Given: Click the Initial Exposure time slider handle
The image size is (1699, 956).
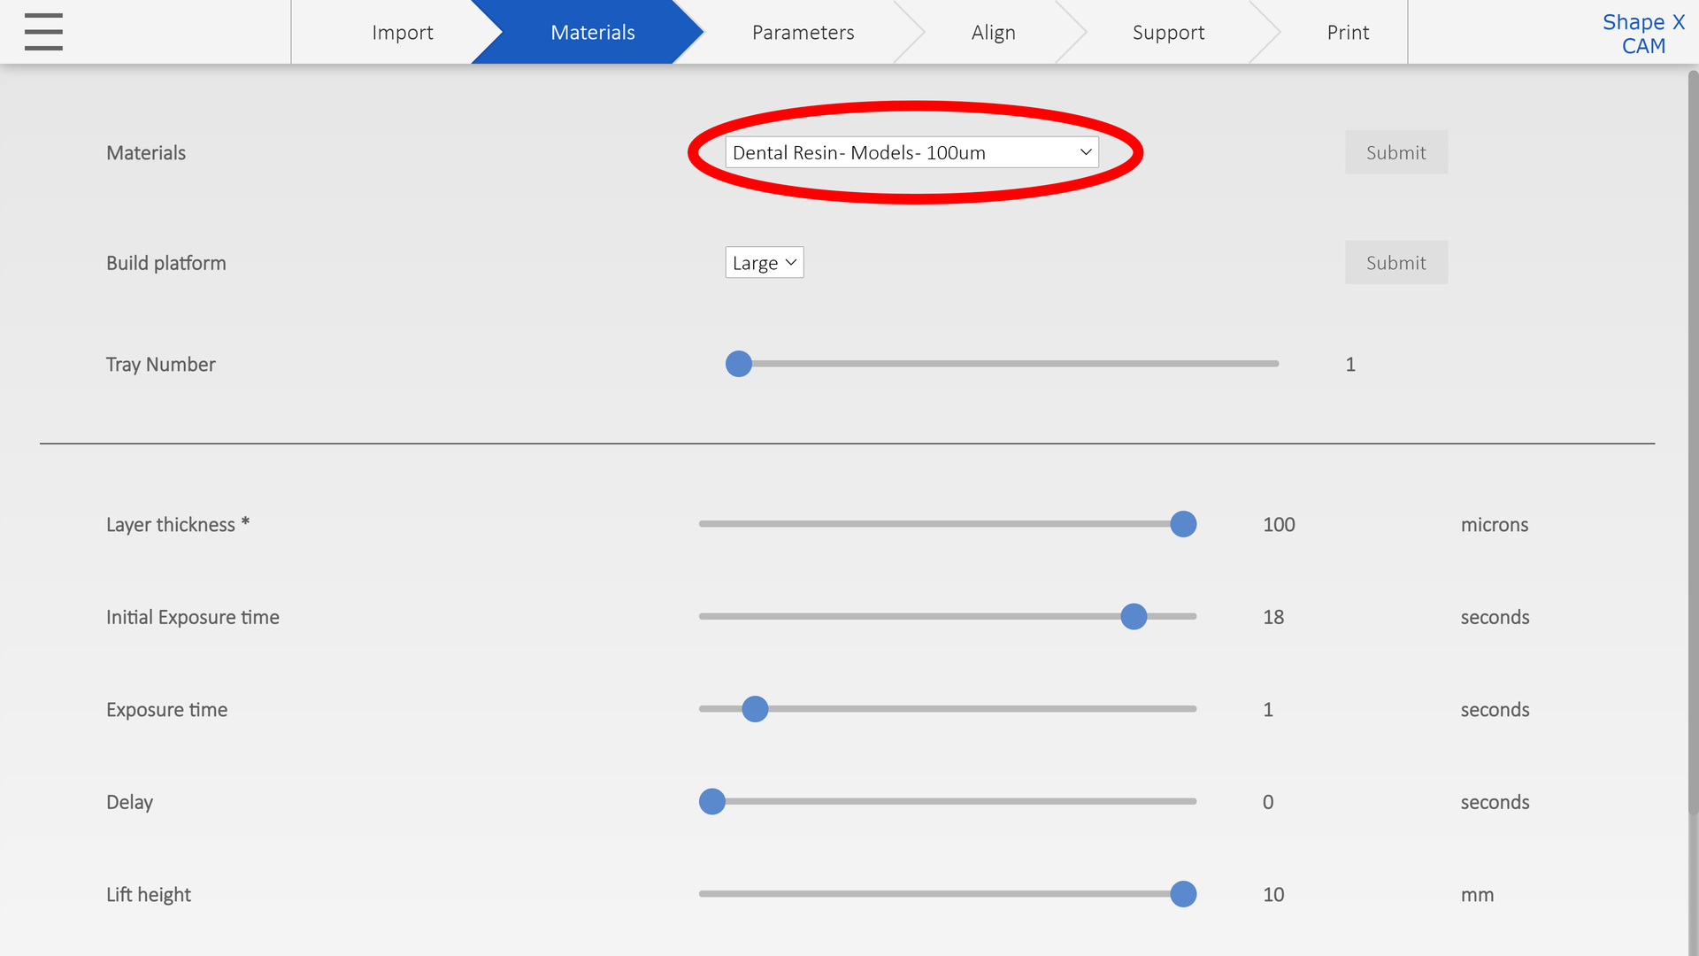Looking at the screenshot, I should point(1134,617).
